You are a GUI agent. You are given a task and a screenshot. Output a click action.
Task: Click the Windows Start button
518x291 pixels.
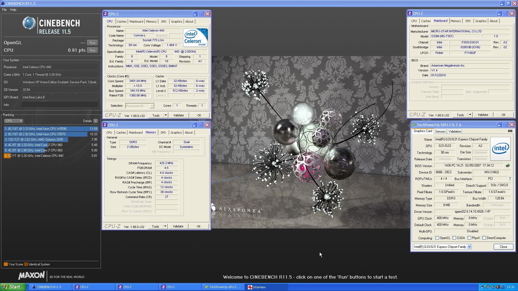pos(13,287)
